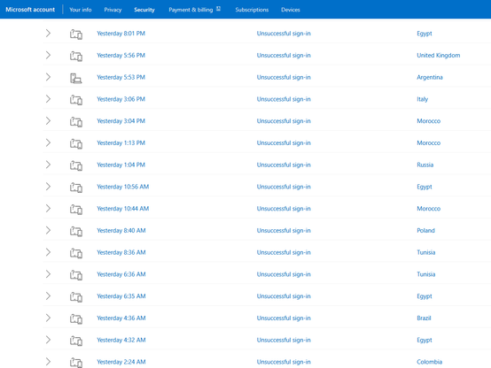Click the Poland location
The height and width of the screenshot is (368, 491).
pos(425,230)
